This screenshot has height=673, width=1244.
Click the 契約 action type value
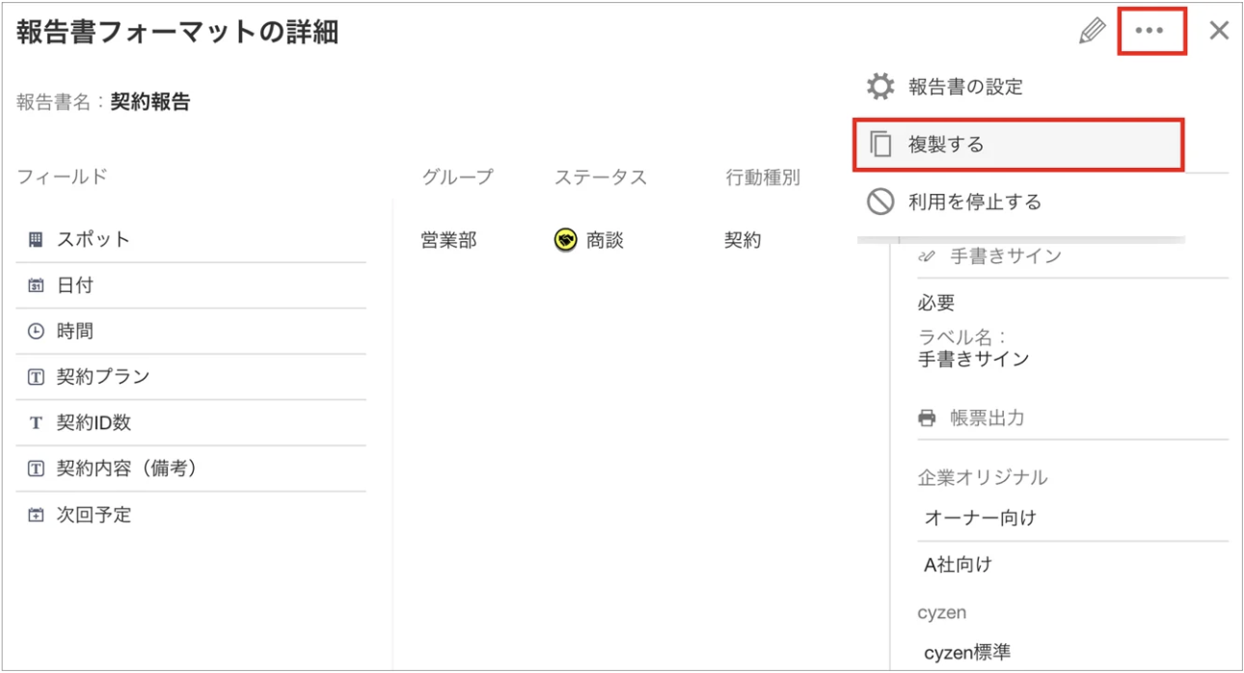(x=743, y=240)
